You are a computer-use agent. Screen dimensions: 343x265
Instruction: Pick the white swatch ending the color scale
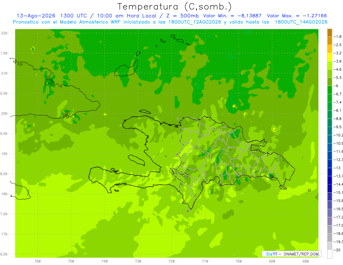pyautogui.click(x=330, y=254)
